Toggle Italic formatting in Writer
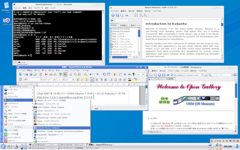This screenshot has height=150, width=240. pyautogui.click(x=82, y=80)
